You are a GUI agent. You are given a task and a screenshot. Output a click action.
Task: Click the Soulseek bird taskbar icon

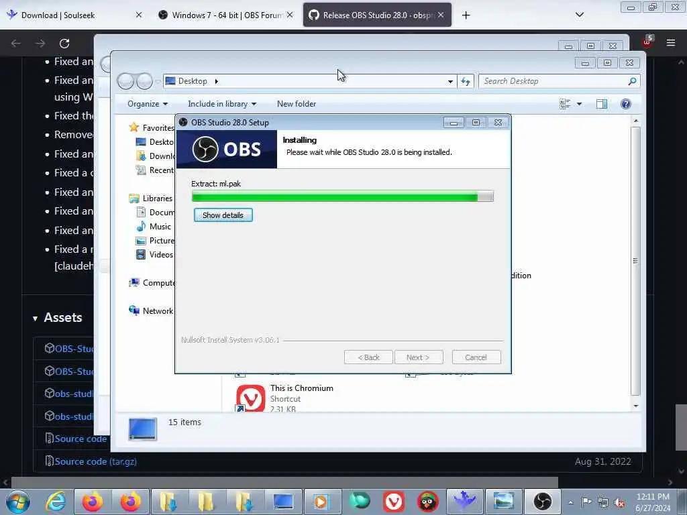tap(464, 502)
